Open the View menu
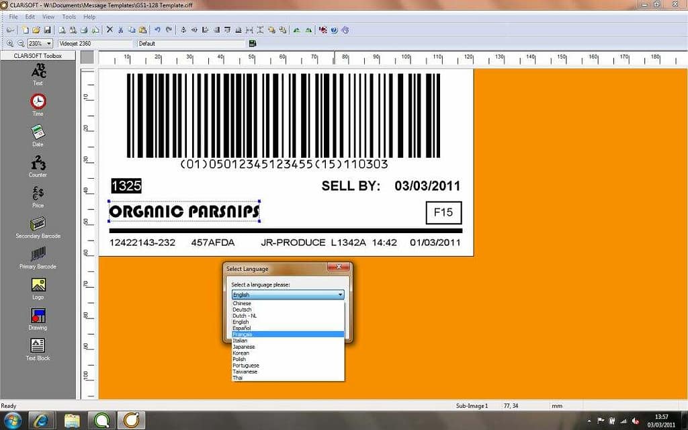 48,16
